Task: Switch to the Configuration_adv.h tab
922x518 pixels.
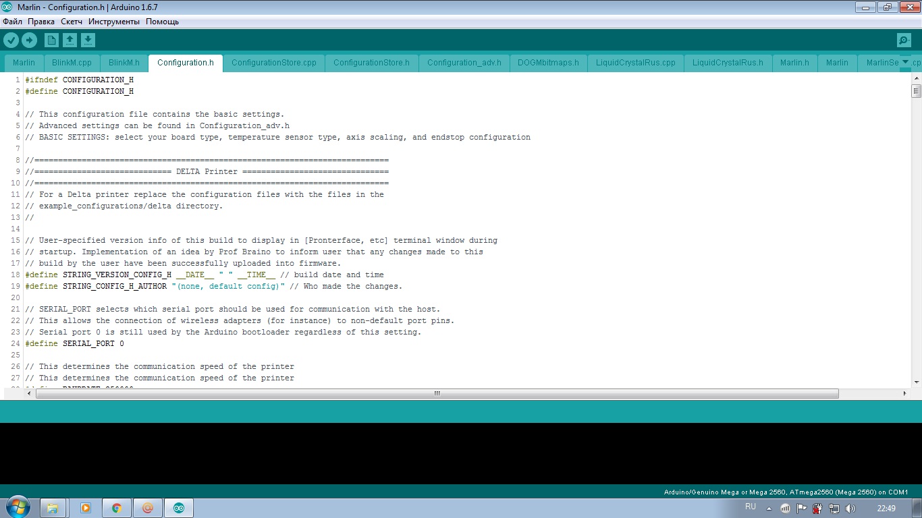Action: coord(464,63)
